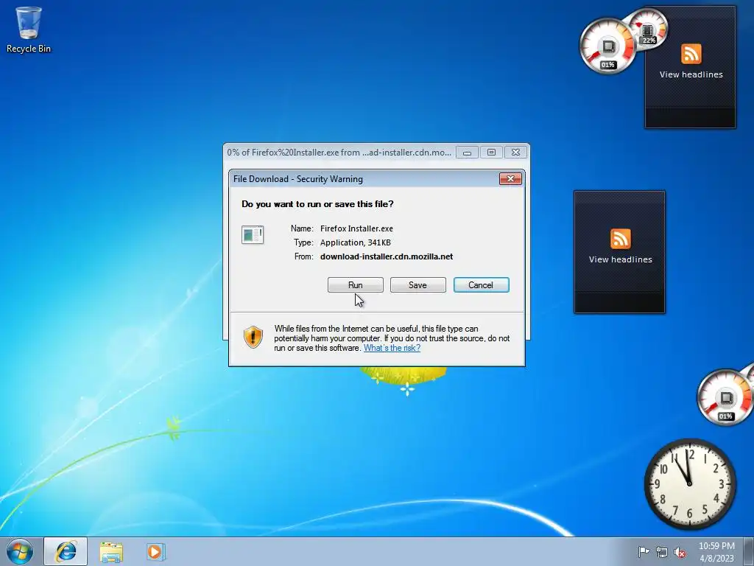
Task: Click the RSS icon in middle feed gadget
Action: tap(620, 238)
